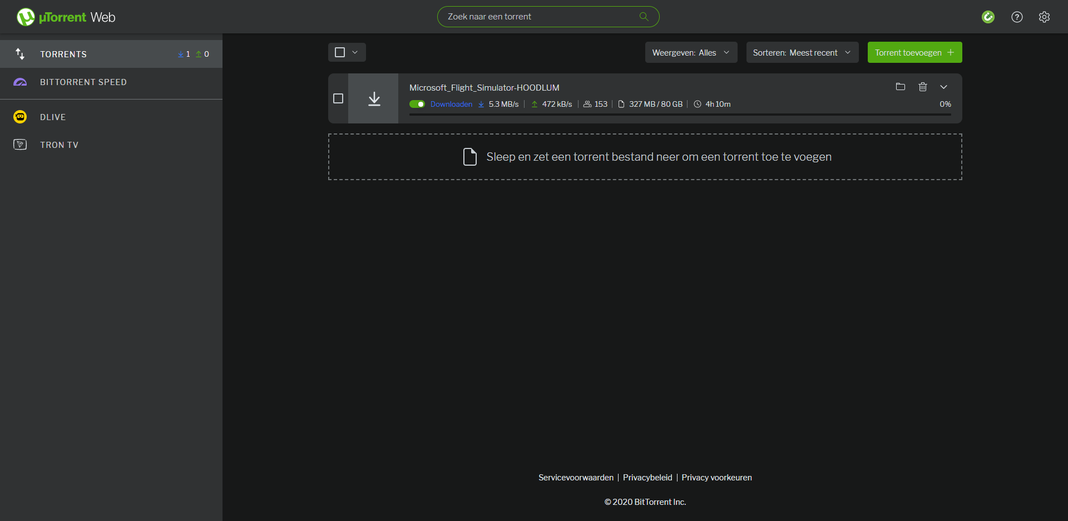Open the Sorteren: Meest recent dropdown
This screenshot has width=1068, height=521.
tap(802, 53)
